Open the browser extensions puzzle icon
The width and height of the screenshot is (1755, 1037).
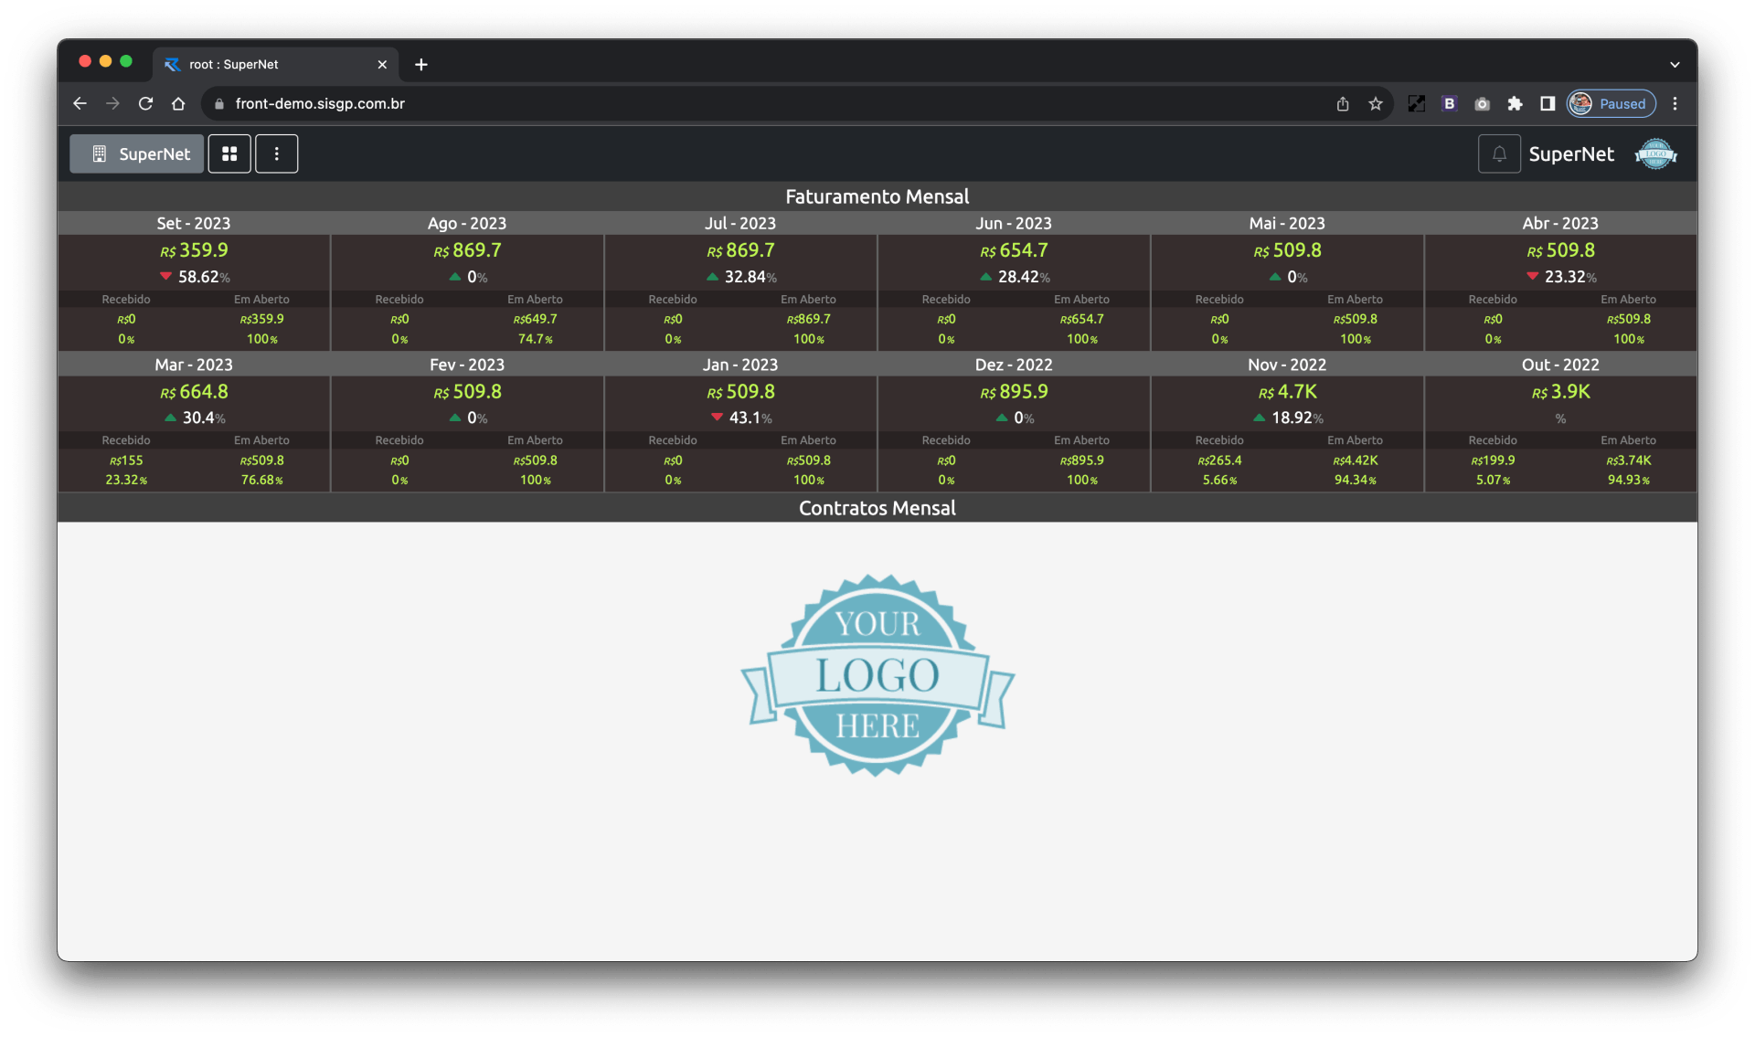(x=1515, y=103)
